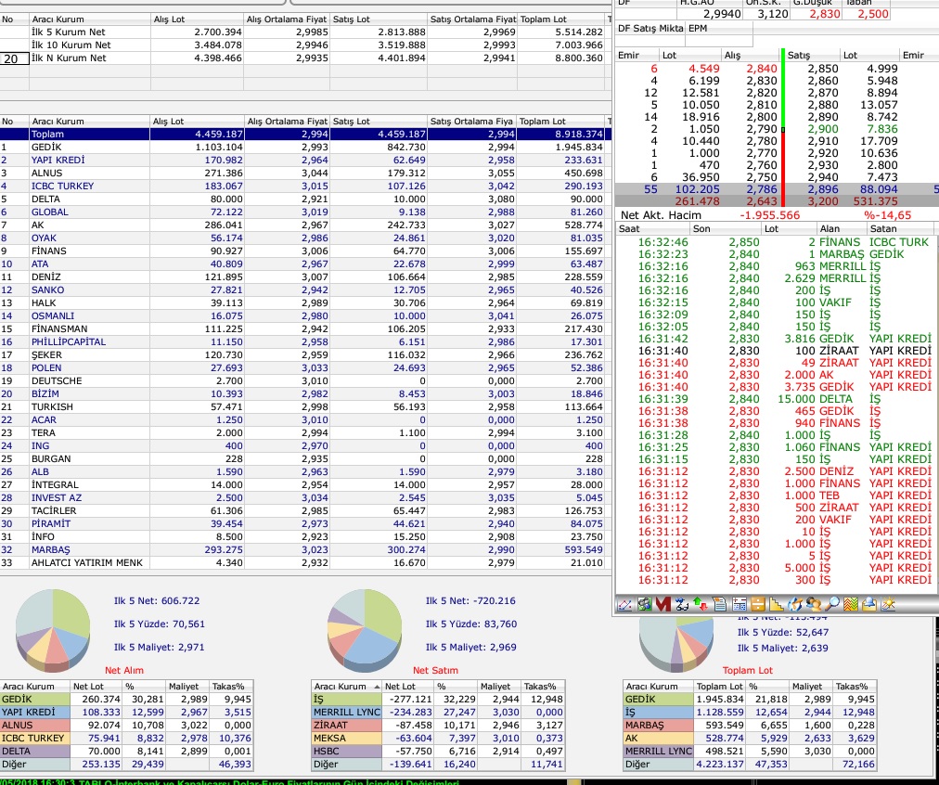The image size is (939, 785).
Task: Click the chart-with-sun icon in the toolbar
Action: [x=887, y=605]
